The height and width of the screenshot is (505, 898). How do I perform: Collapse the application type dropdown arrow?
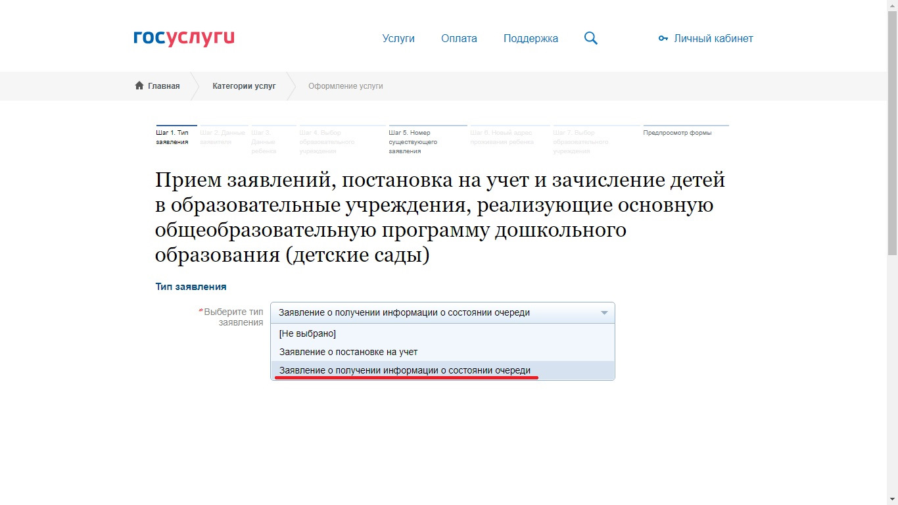click(604, 313)
